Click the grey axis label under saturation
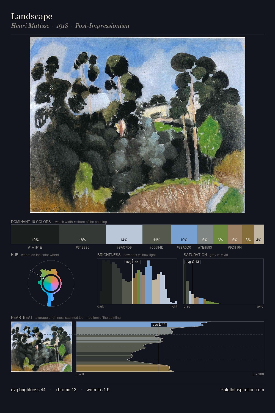 click(x=187, y=306)
